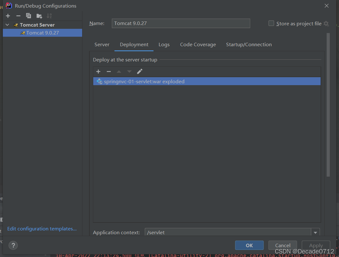
Task: Collapse the Tomcat Server tree node
Action: pos(7,25)
